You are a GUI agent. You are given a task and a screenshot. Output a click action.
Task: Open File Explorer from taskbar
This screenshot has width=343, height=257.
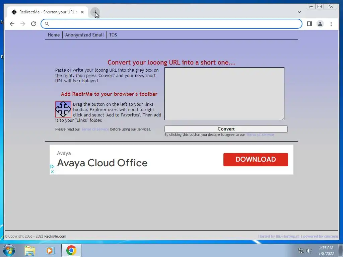[x=30, y=250]
